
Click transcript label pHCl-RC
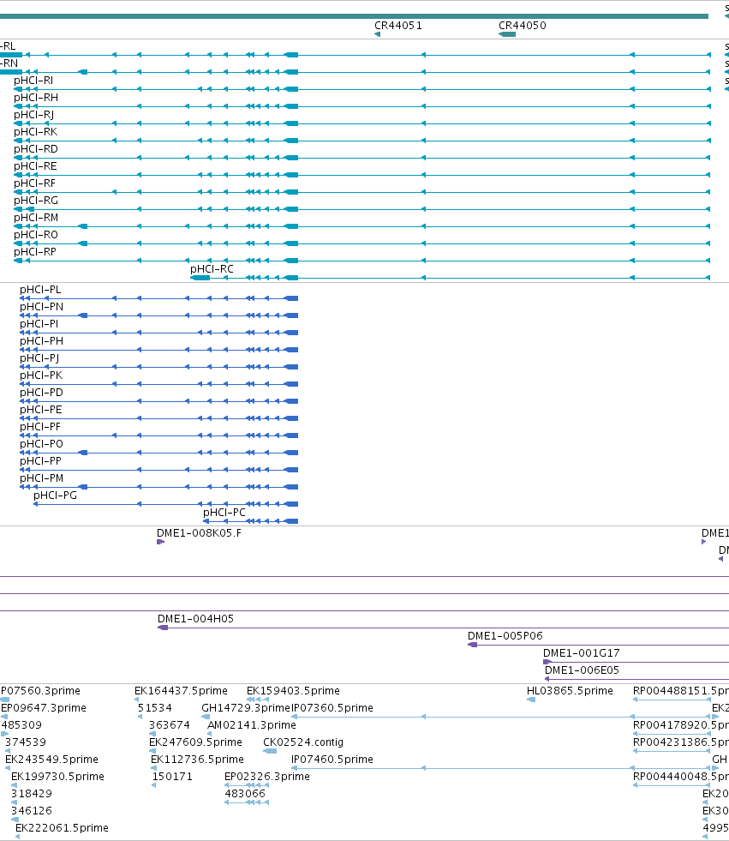click(x=212, y=269)
